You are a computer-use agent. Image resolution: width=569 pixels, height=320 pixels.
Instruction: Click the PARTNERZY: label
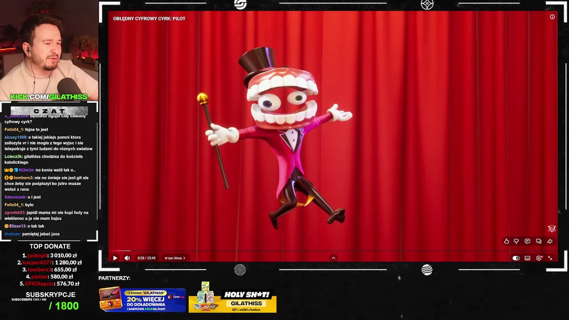click(114, 278)
